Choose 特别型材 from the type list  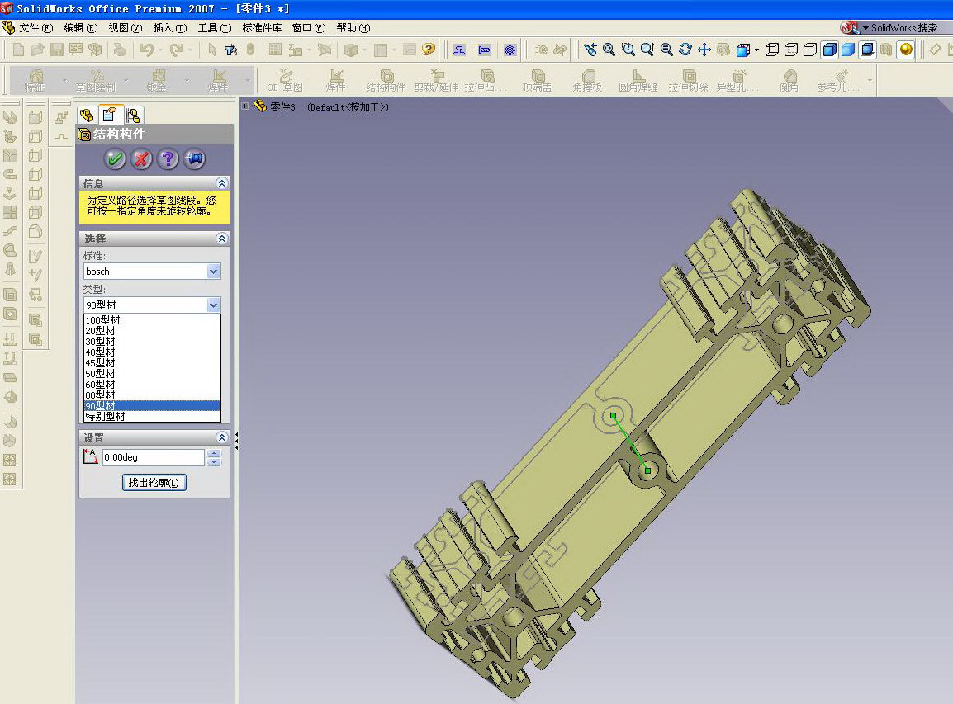point(105,417)
